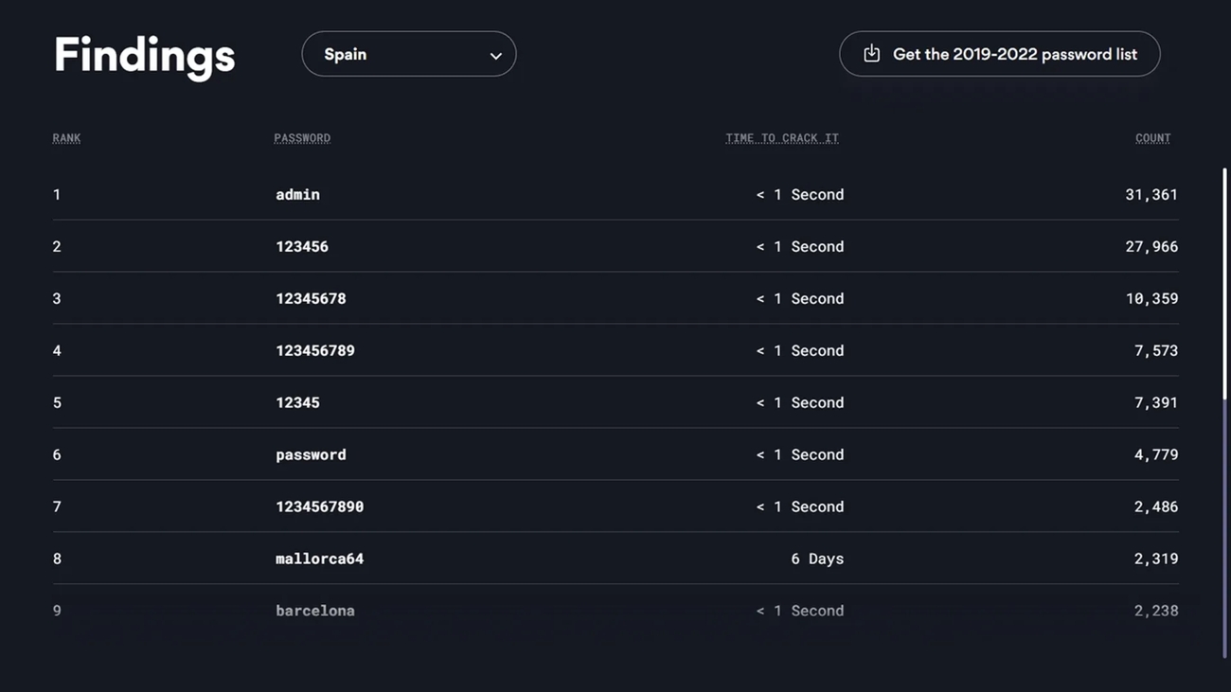Open the Spain country dropdown
The width and height of the screenshot is (1231, 692).
409,54
